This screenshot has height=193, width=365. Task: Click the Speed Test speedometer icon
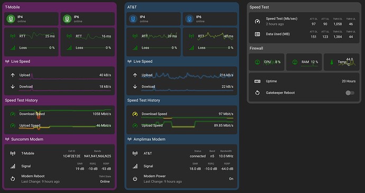(257, 21)
